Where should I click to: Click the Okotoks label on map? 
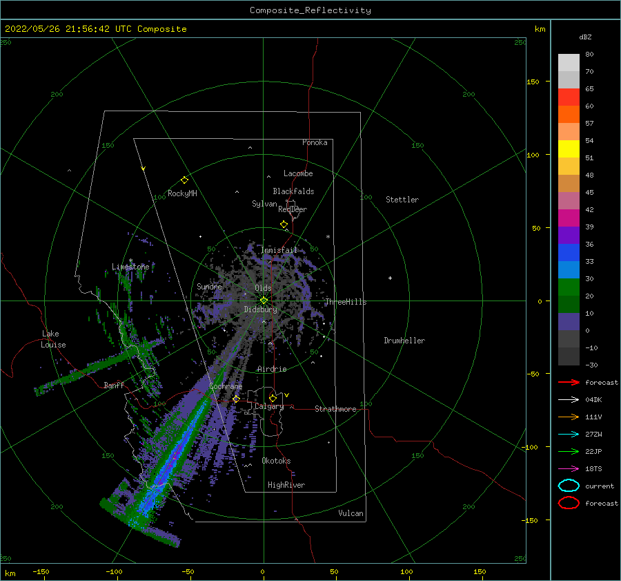[276, 461]
